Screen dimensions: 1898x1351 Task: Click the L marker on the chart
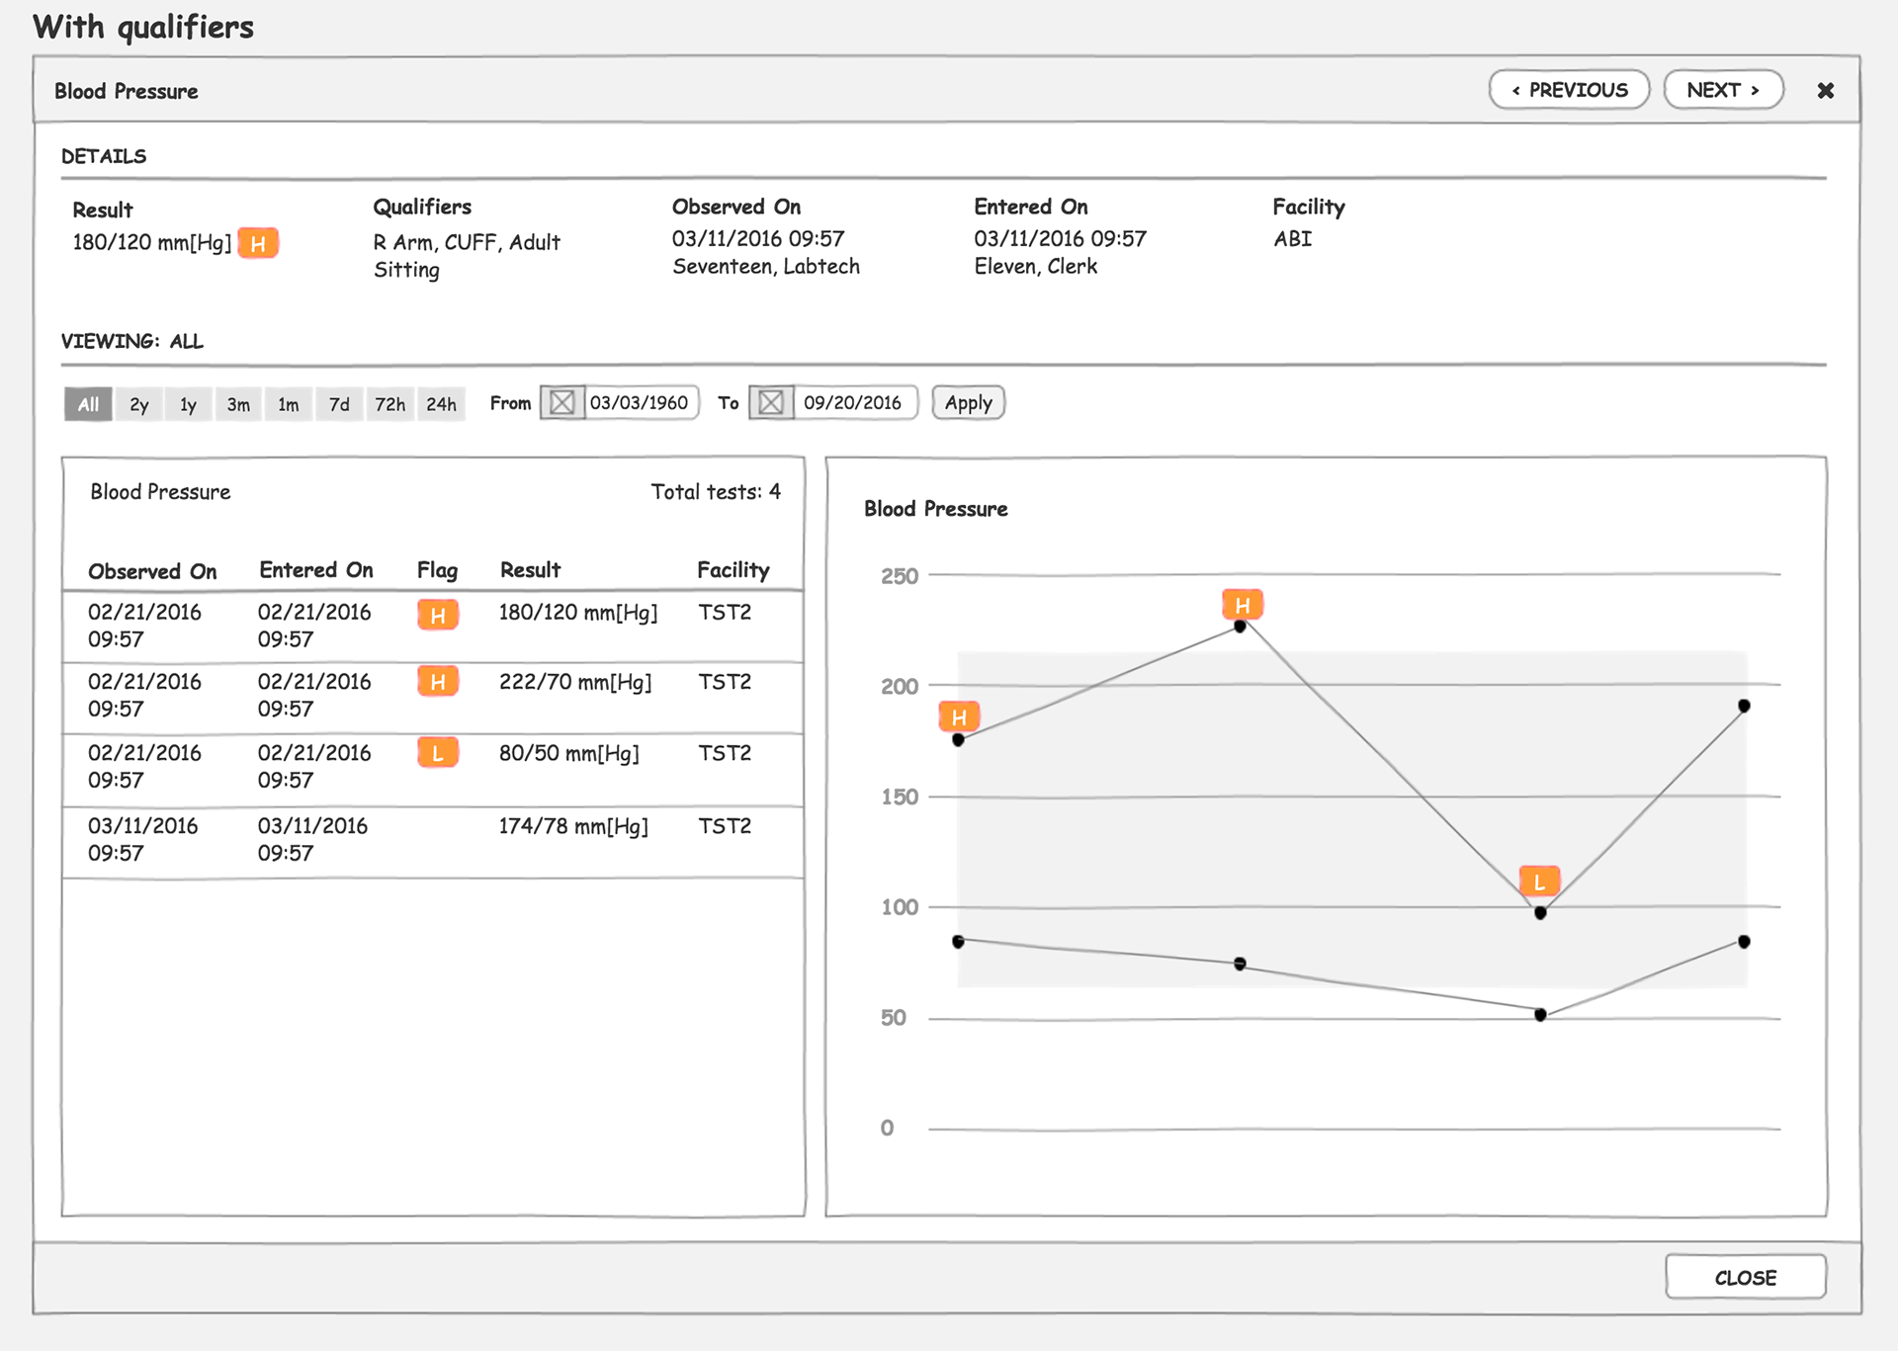pyautogui.click(x=1539, y=882)
